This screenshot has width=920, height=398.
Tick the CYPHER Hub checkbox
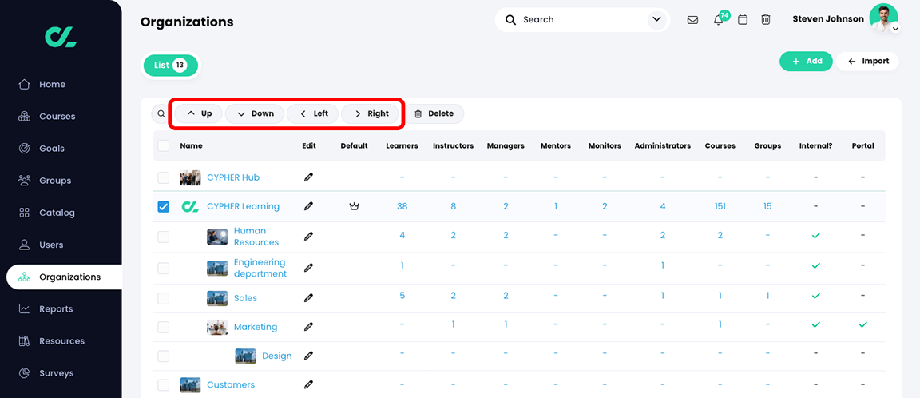pyautogui.click(x=164, y=177)
